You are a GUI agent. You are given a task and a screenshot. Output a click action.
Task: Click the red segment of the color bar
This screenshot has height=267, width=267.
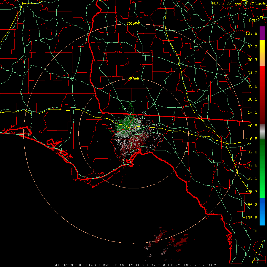point(262,95)
